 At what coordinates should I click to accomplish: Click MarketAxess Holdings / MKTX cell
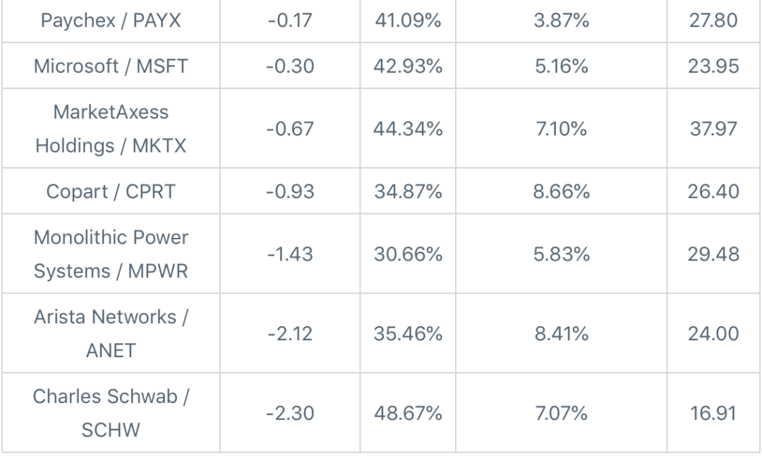pyautogui.click(x=112, y=128)
